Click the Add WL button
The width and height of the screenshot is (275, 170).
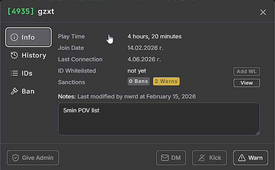pos(247,72)
